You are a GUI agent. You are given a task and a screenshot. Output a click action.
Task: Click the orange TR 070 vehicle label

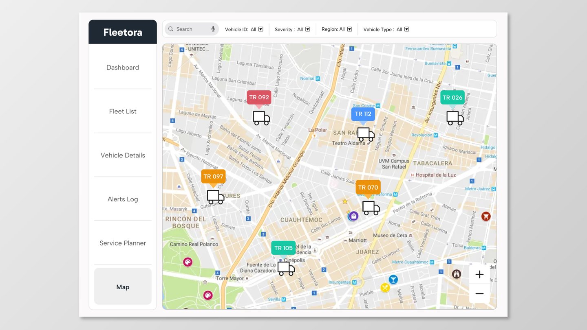pyautogui.click(x=368, y=188)
